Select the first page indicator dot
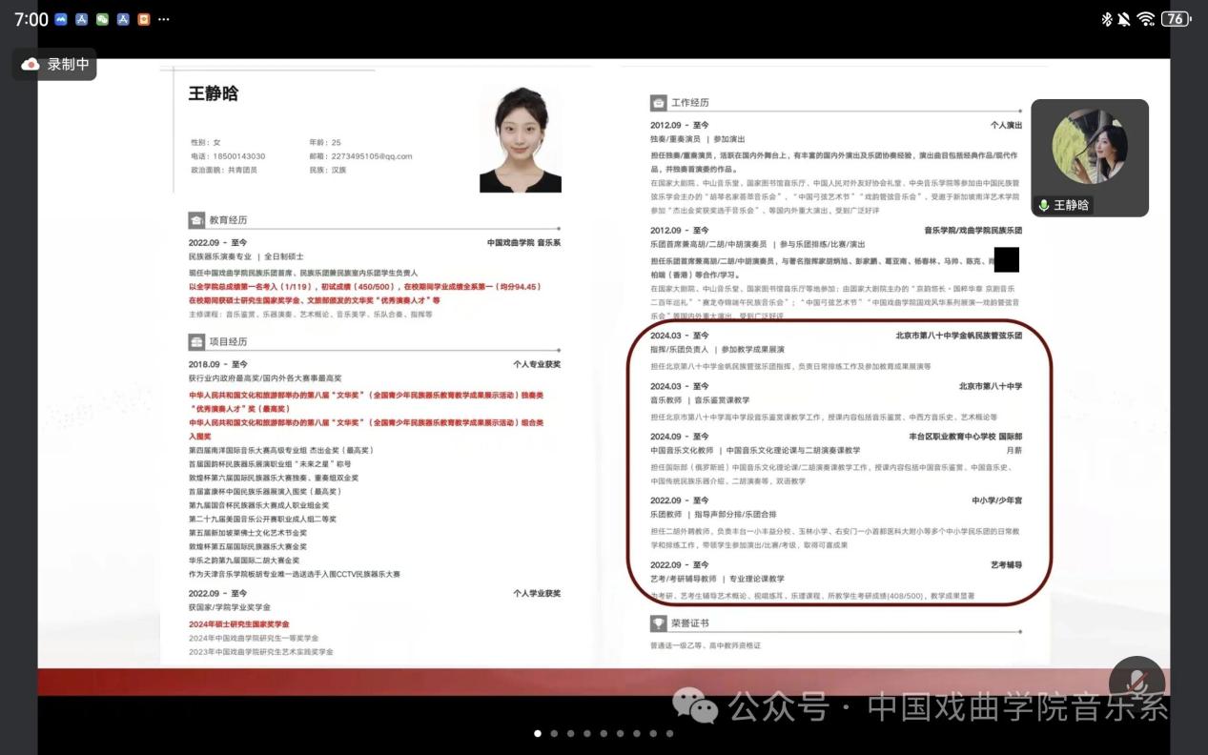The image size is (1208, 755). [x=538, y=733]
